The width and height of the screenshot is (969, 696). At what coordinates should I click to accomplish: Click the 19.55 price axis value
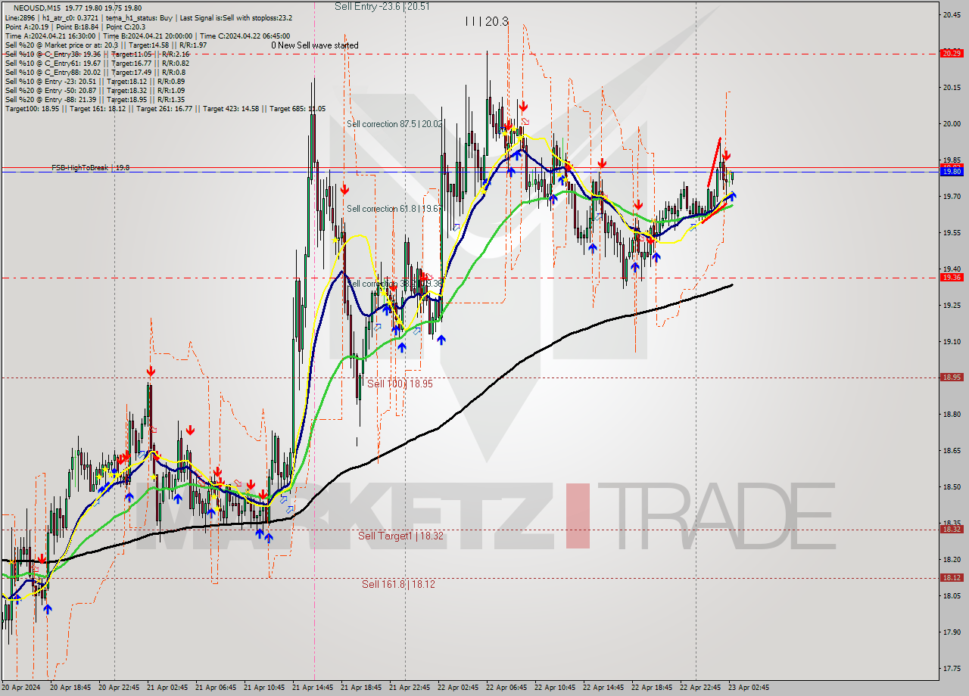pyautogui.click(x=951, y=232)
